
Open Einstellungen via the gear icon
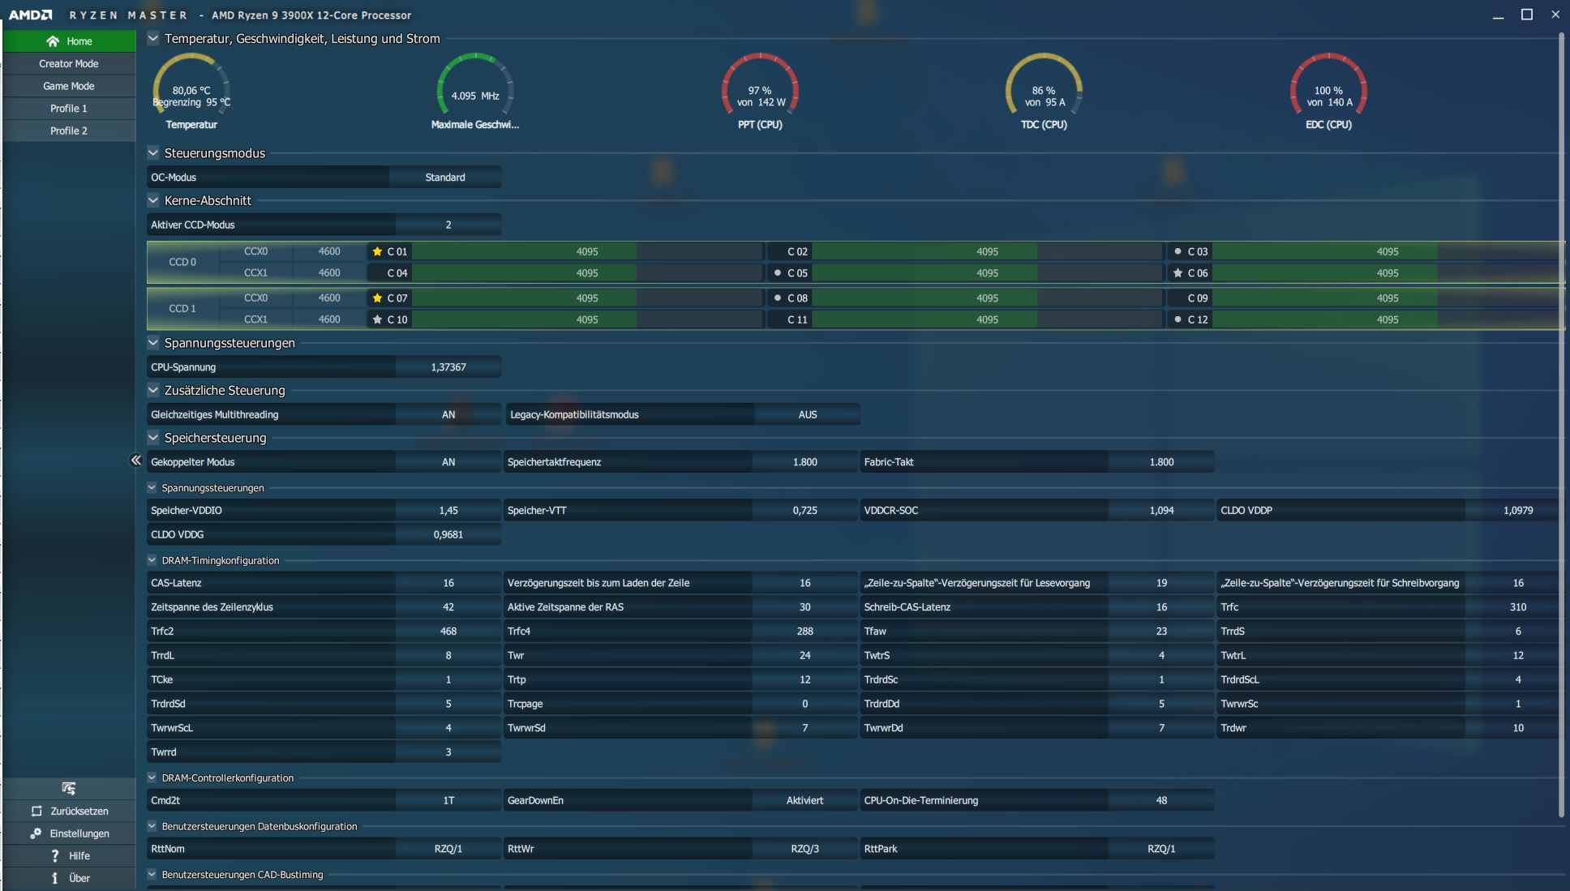coord(36,833)
